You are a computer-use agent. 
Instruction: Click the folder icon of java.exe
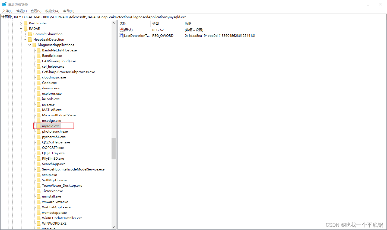tap(39, 104)
